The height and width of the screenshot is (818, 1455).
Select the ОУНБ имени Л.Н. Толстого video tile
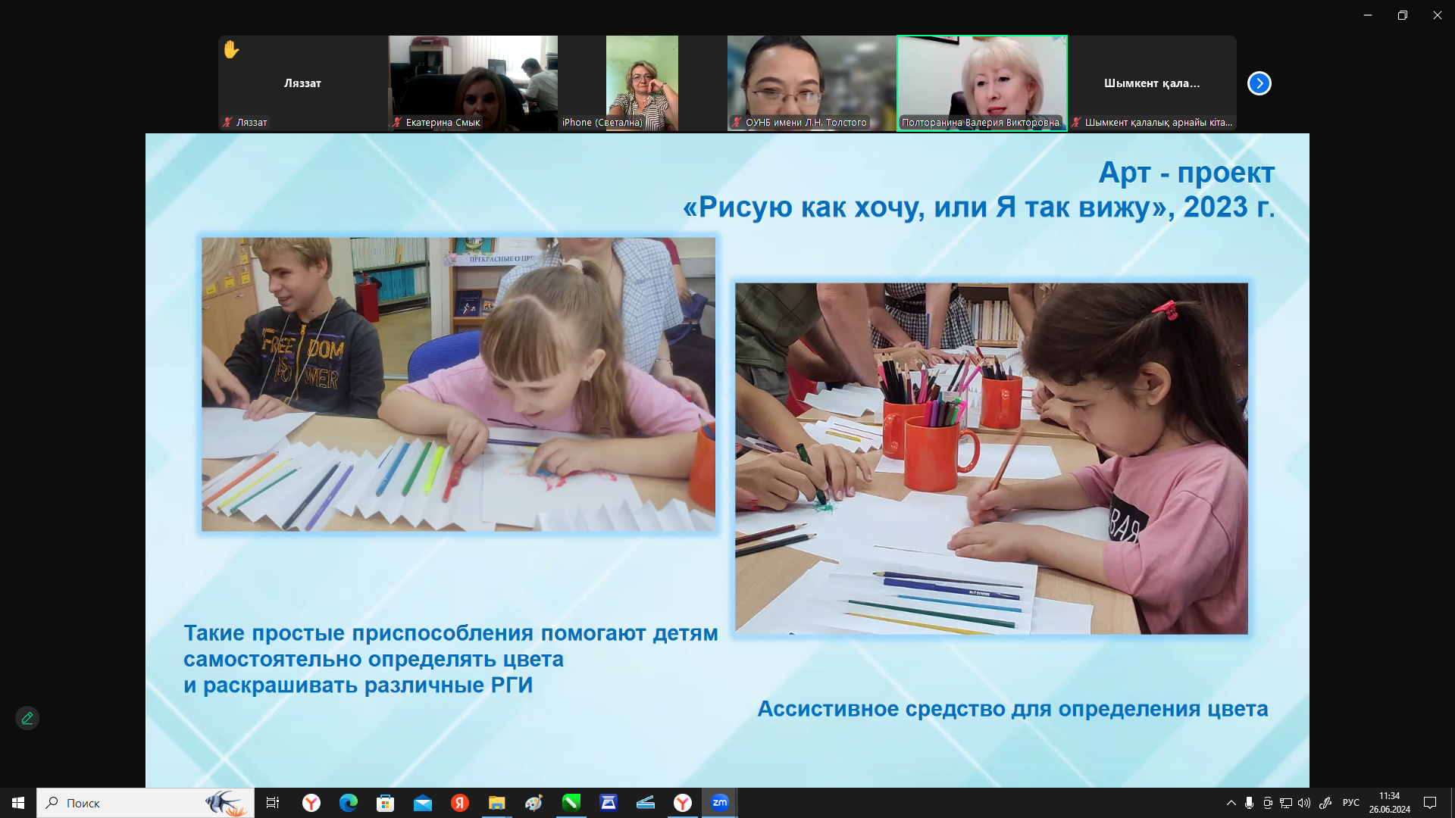(x=812, y=83)
